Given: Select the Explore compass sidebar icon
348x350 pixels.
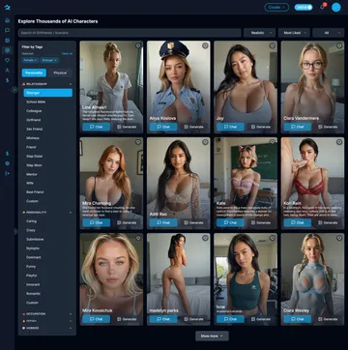Looking at the screenshot, I should pyautogui.click(x=7, y=50).
